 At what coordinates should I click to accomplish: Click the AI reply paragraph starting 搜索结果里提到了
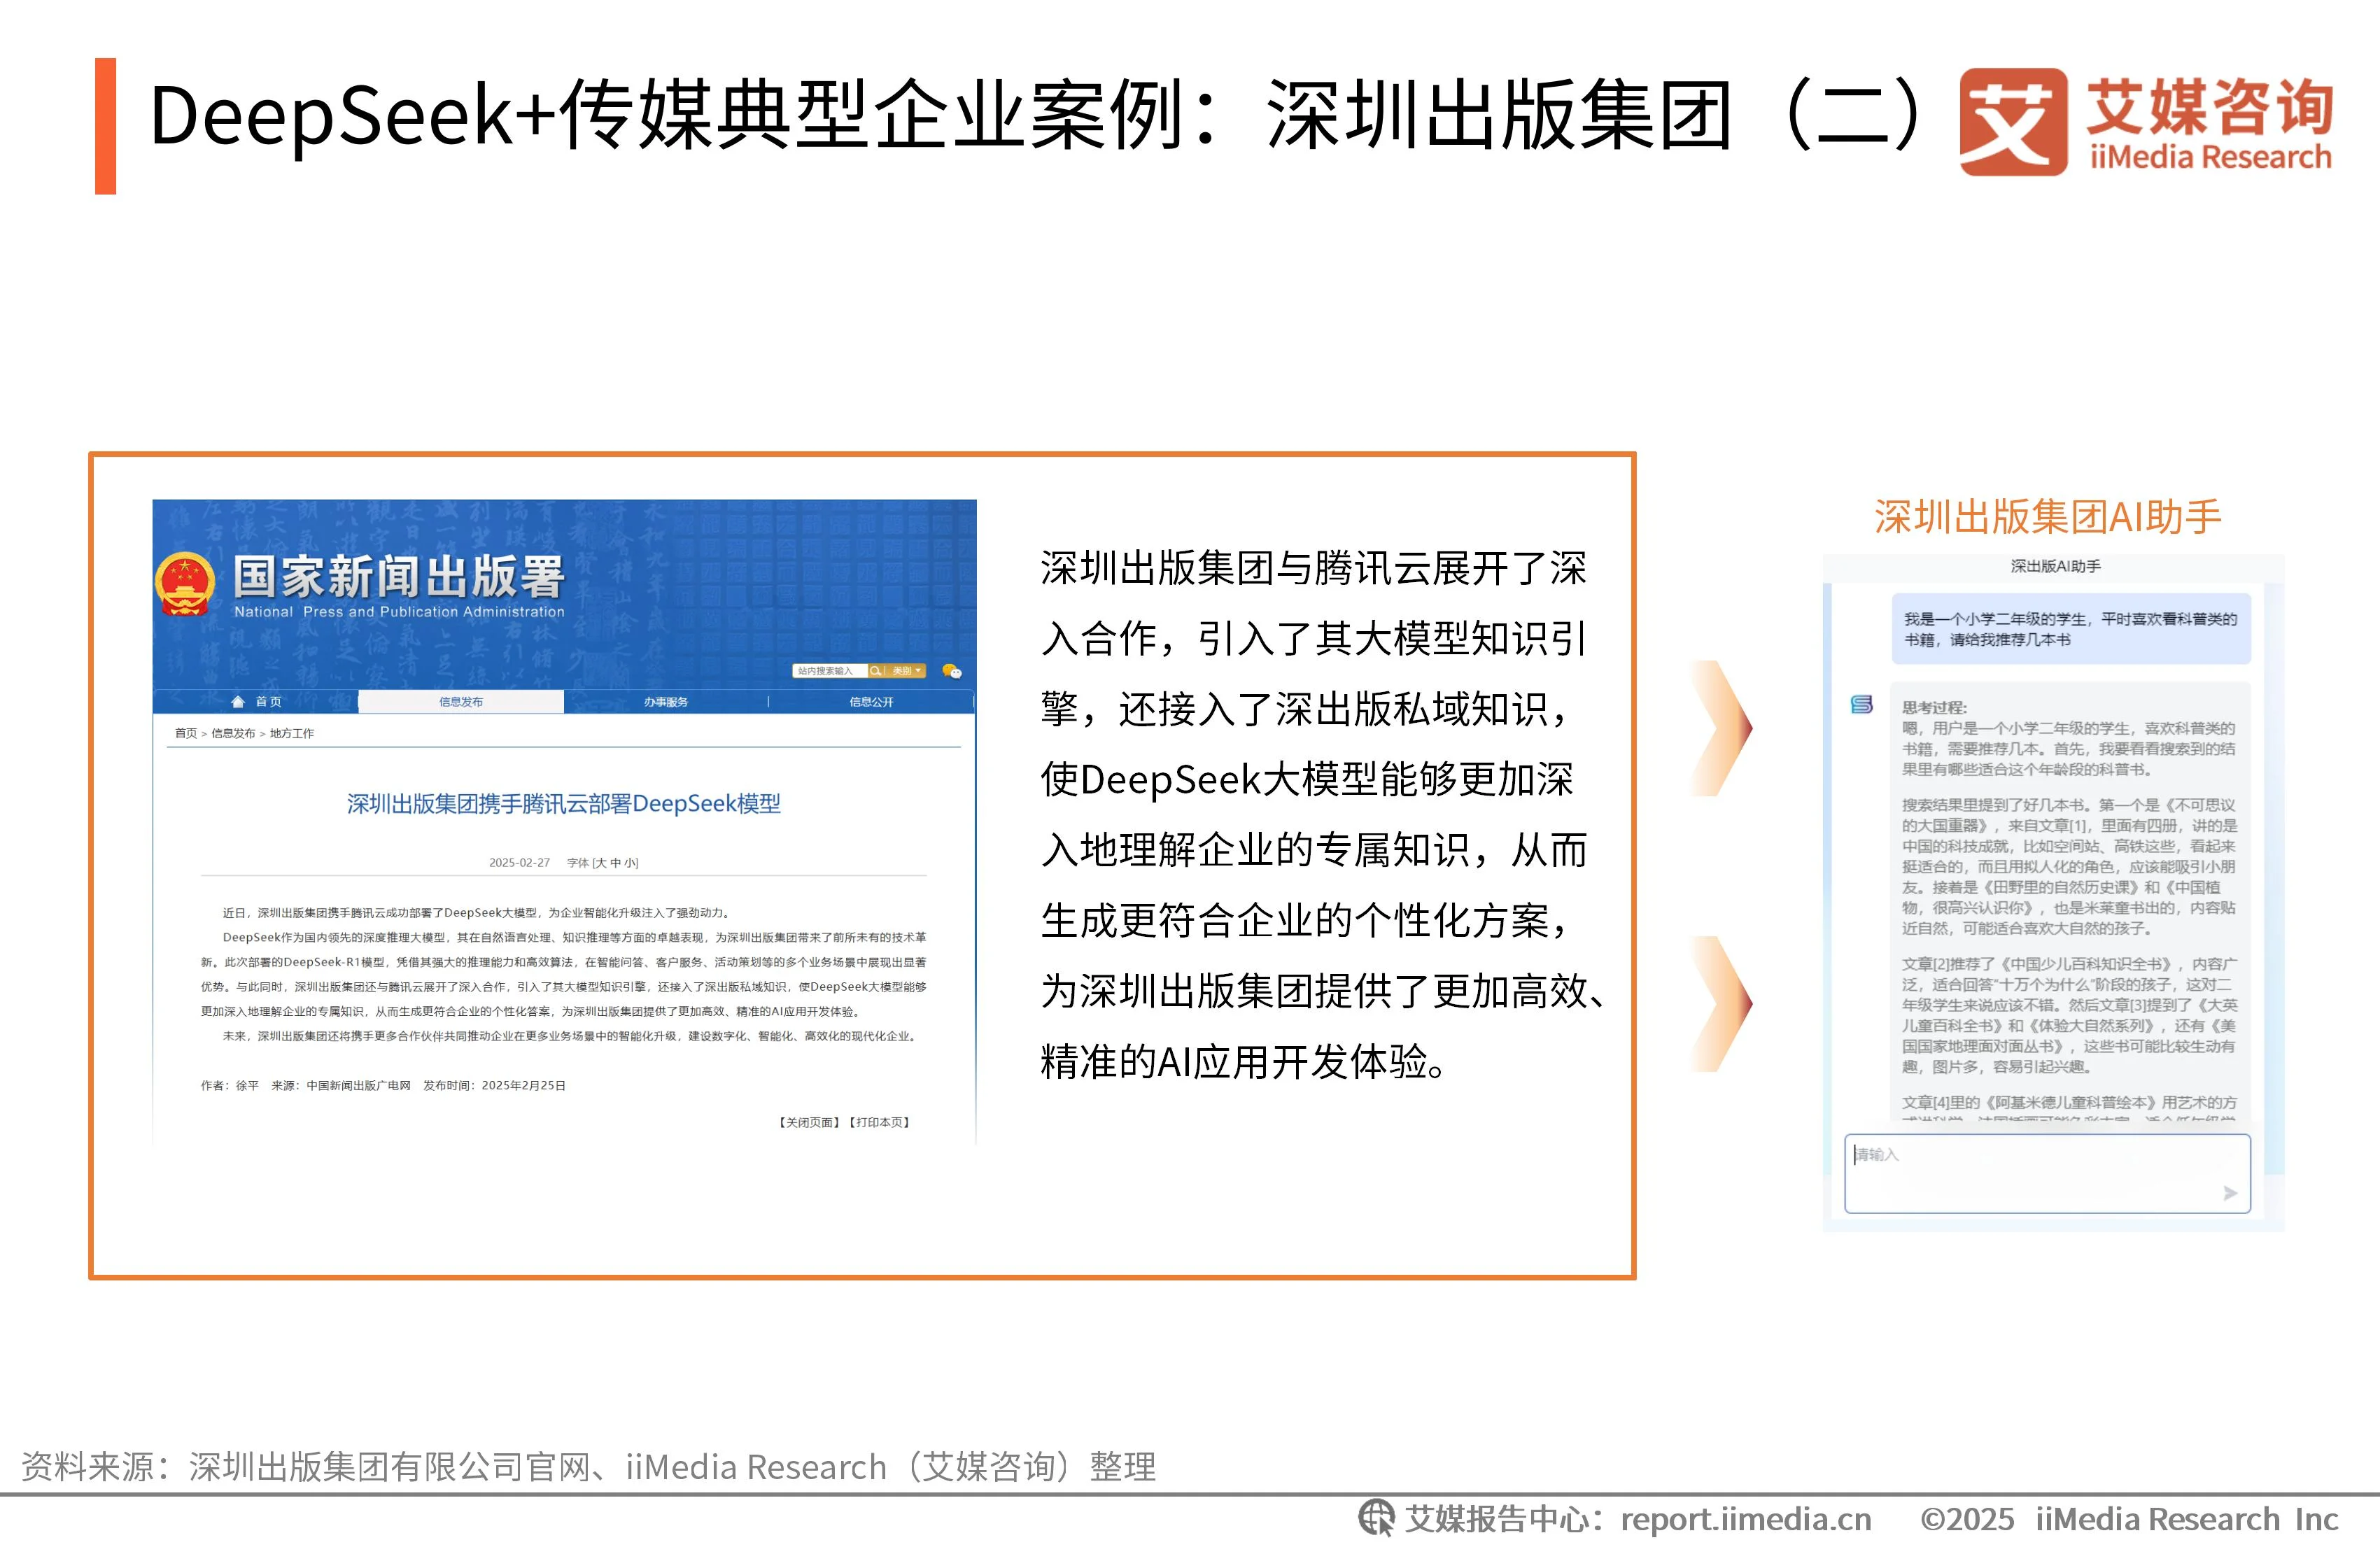[2069, 866]
